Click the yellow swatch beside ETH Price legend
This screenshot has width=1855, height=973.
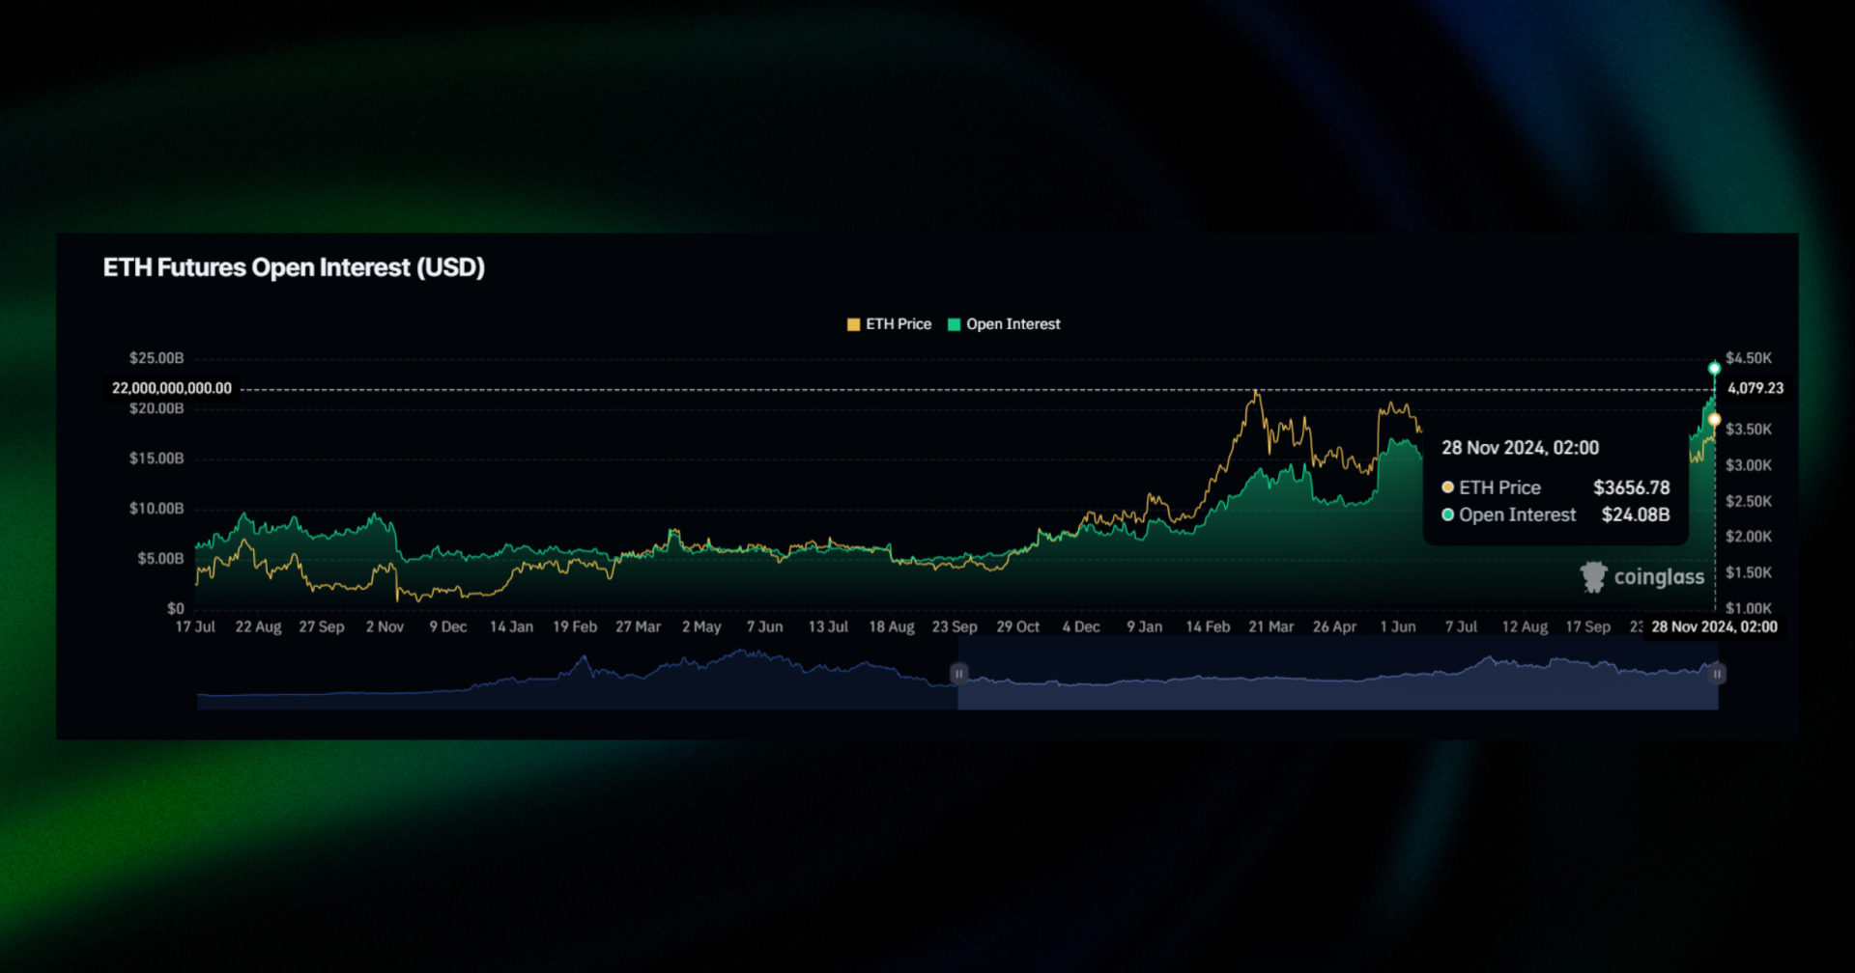click(x=853, y=324)
